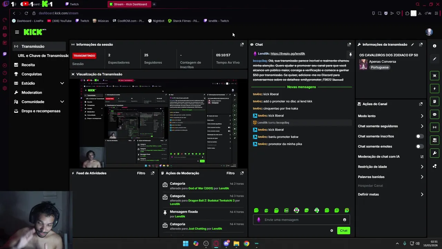This screenshot has width=442, height=249.
Task: Reload the page with the browser refresh button
Action: coord(26,13)
